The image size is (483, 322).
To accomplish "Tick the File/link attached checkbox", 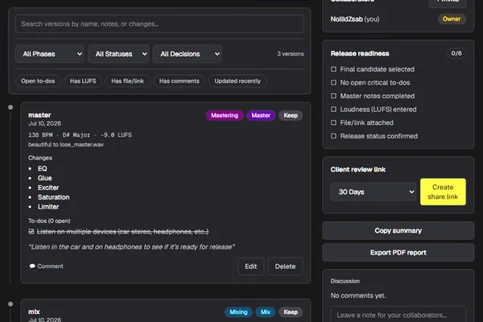I will [333, 122].
